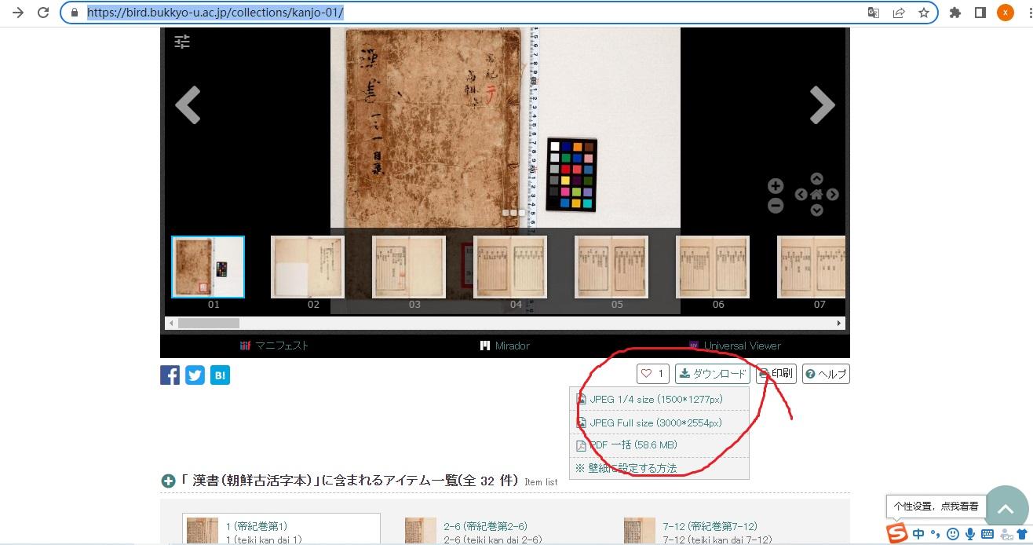Expand the ダウンロード dropdown
Screen dimensions: 1033x545
tap(713, 374)
